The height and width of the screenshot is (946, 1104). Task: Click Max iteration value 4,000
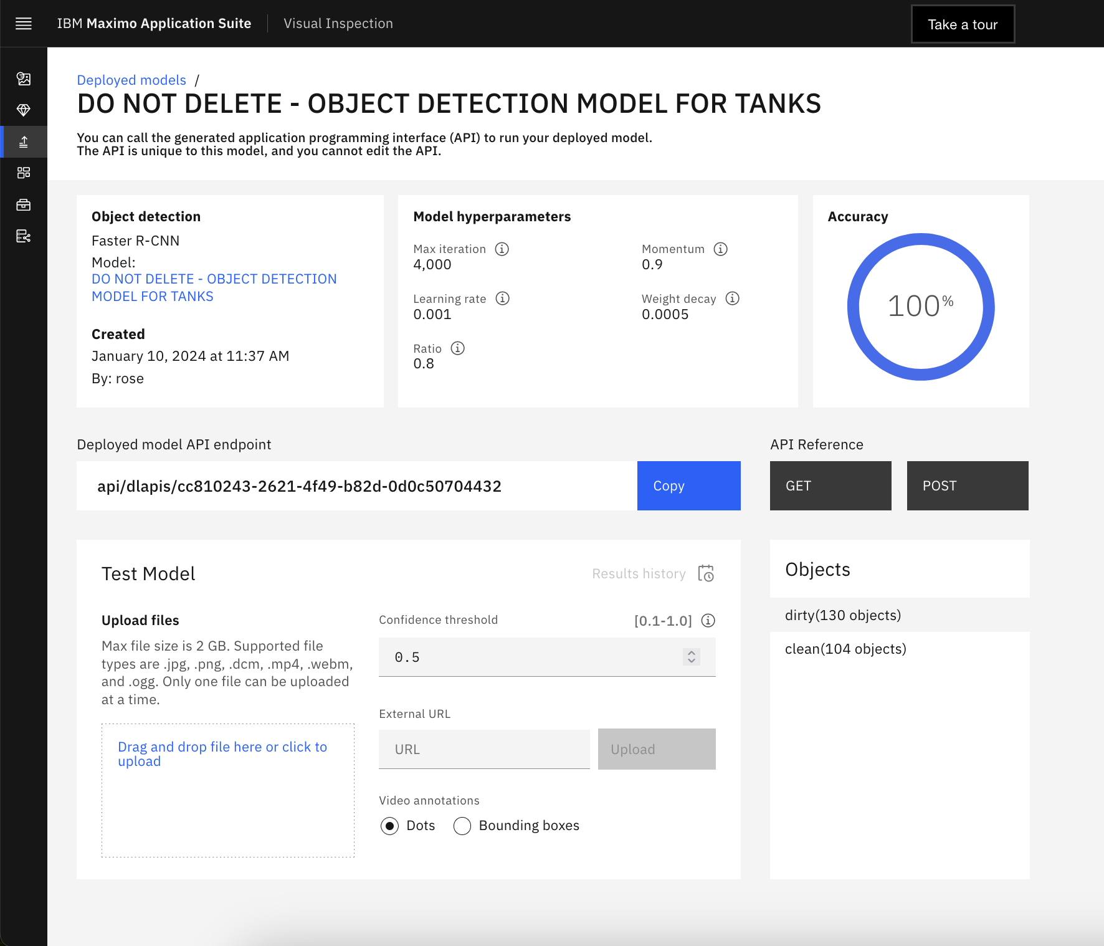coord(432,265)
